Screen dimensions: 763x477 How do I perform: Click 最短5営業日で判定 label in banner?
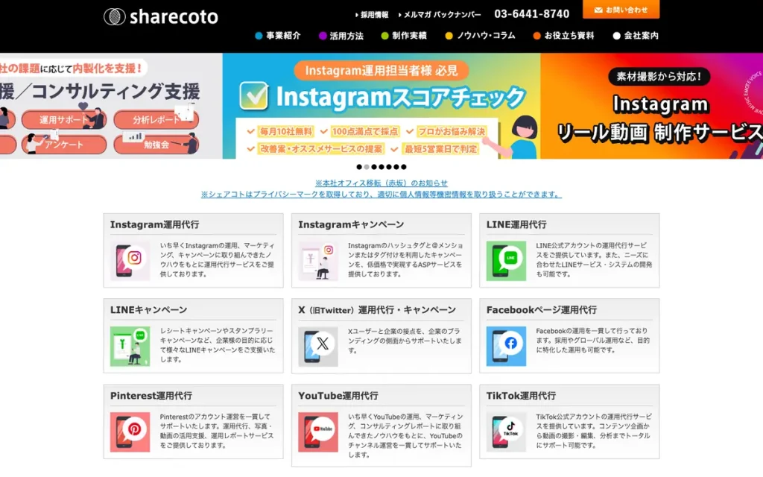pos(441,149)
